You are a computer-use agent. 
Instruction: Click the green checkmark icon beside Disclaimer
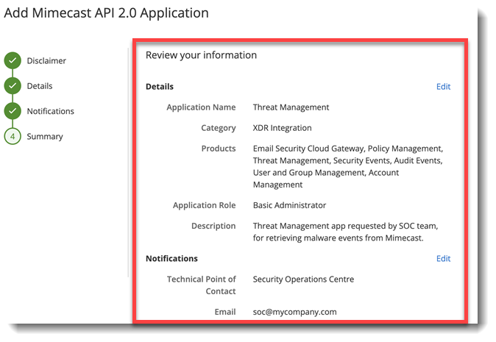13,60
